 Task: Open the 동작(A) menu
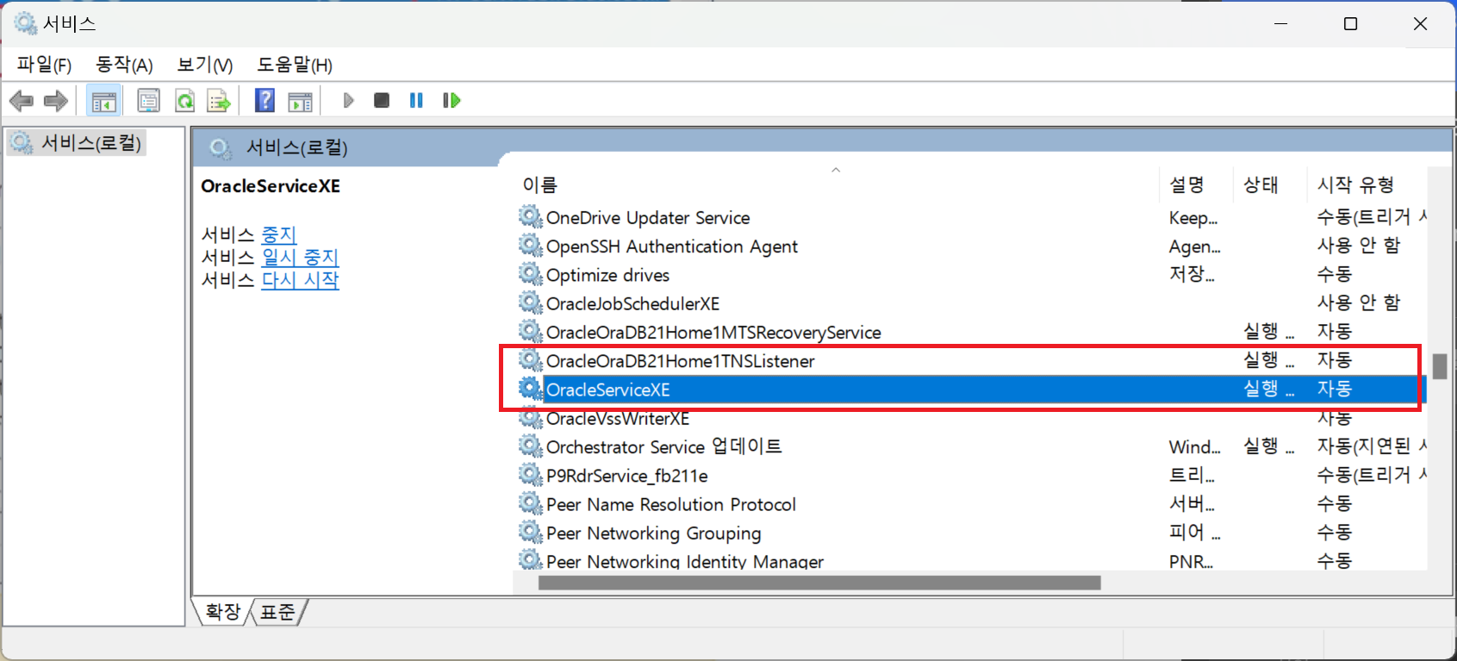124,65
